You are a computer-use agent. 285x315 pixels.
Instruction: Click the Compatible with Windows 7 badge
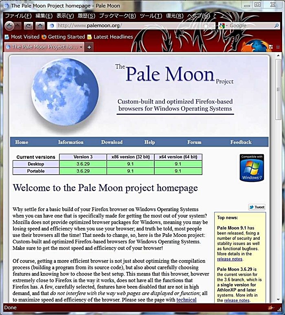pyautogui.click(x=252, y=168)
